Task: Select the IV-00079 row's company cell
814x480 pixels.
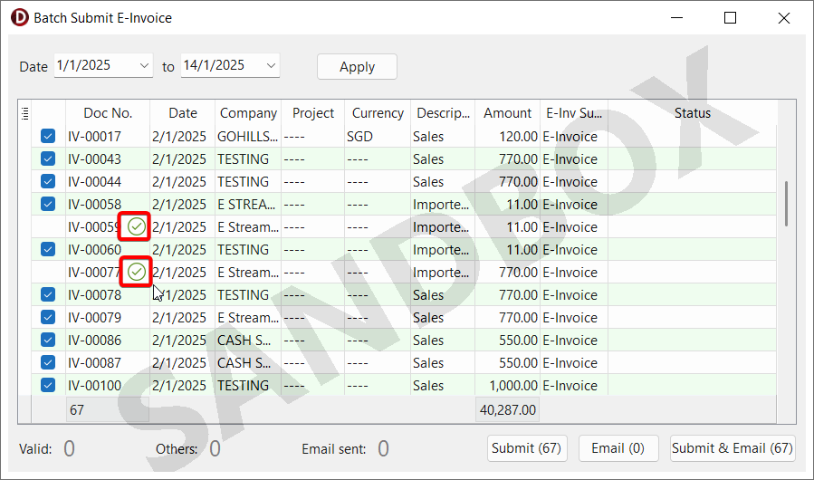Action: pyautogui.click(x=248, y=318)
